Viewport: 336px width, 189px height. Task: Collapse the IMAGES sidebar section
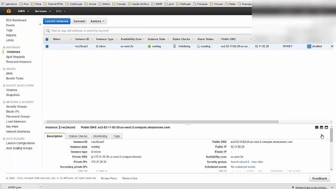coord(4,69)
